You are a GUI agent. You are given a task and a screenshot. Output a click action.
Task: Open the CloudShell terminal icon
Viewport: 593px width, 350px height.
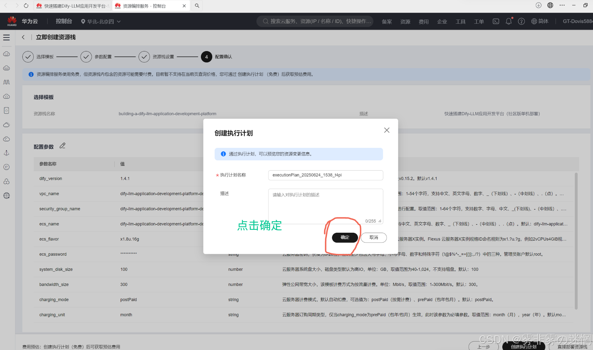(x=496, y=21)
